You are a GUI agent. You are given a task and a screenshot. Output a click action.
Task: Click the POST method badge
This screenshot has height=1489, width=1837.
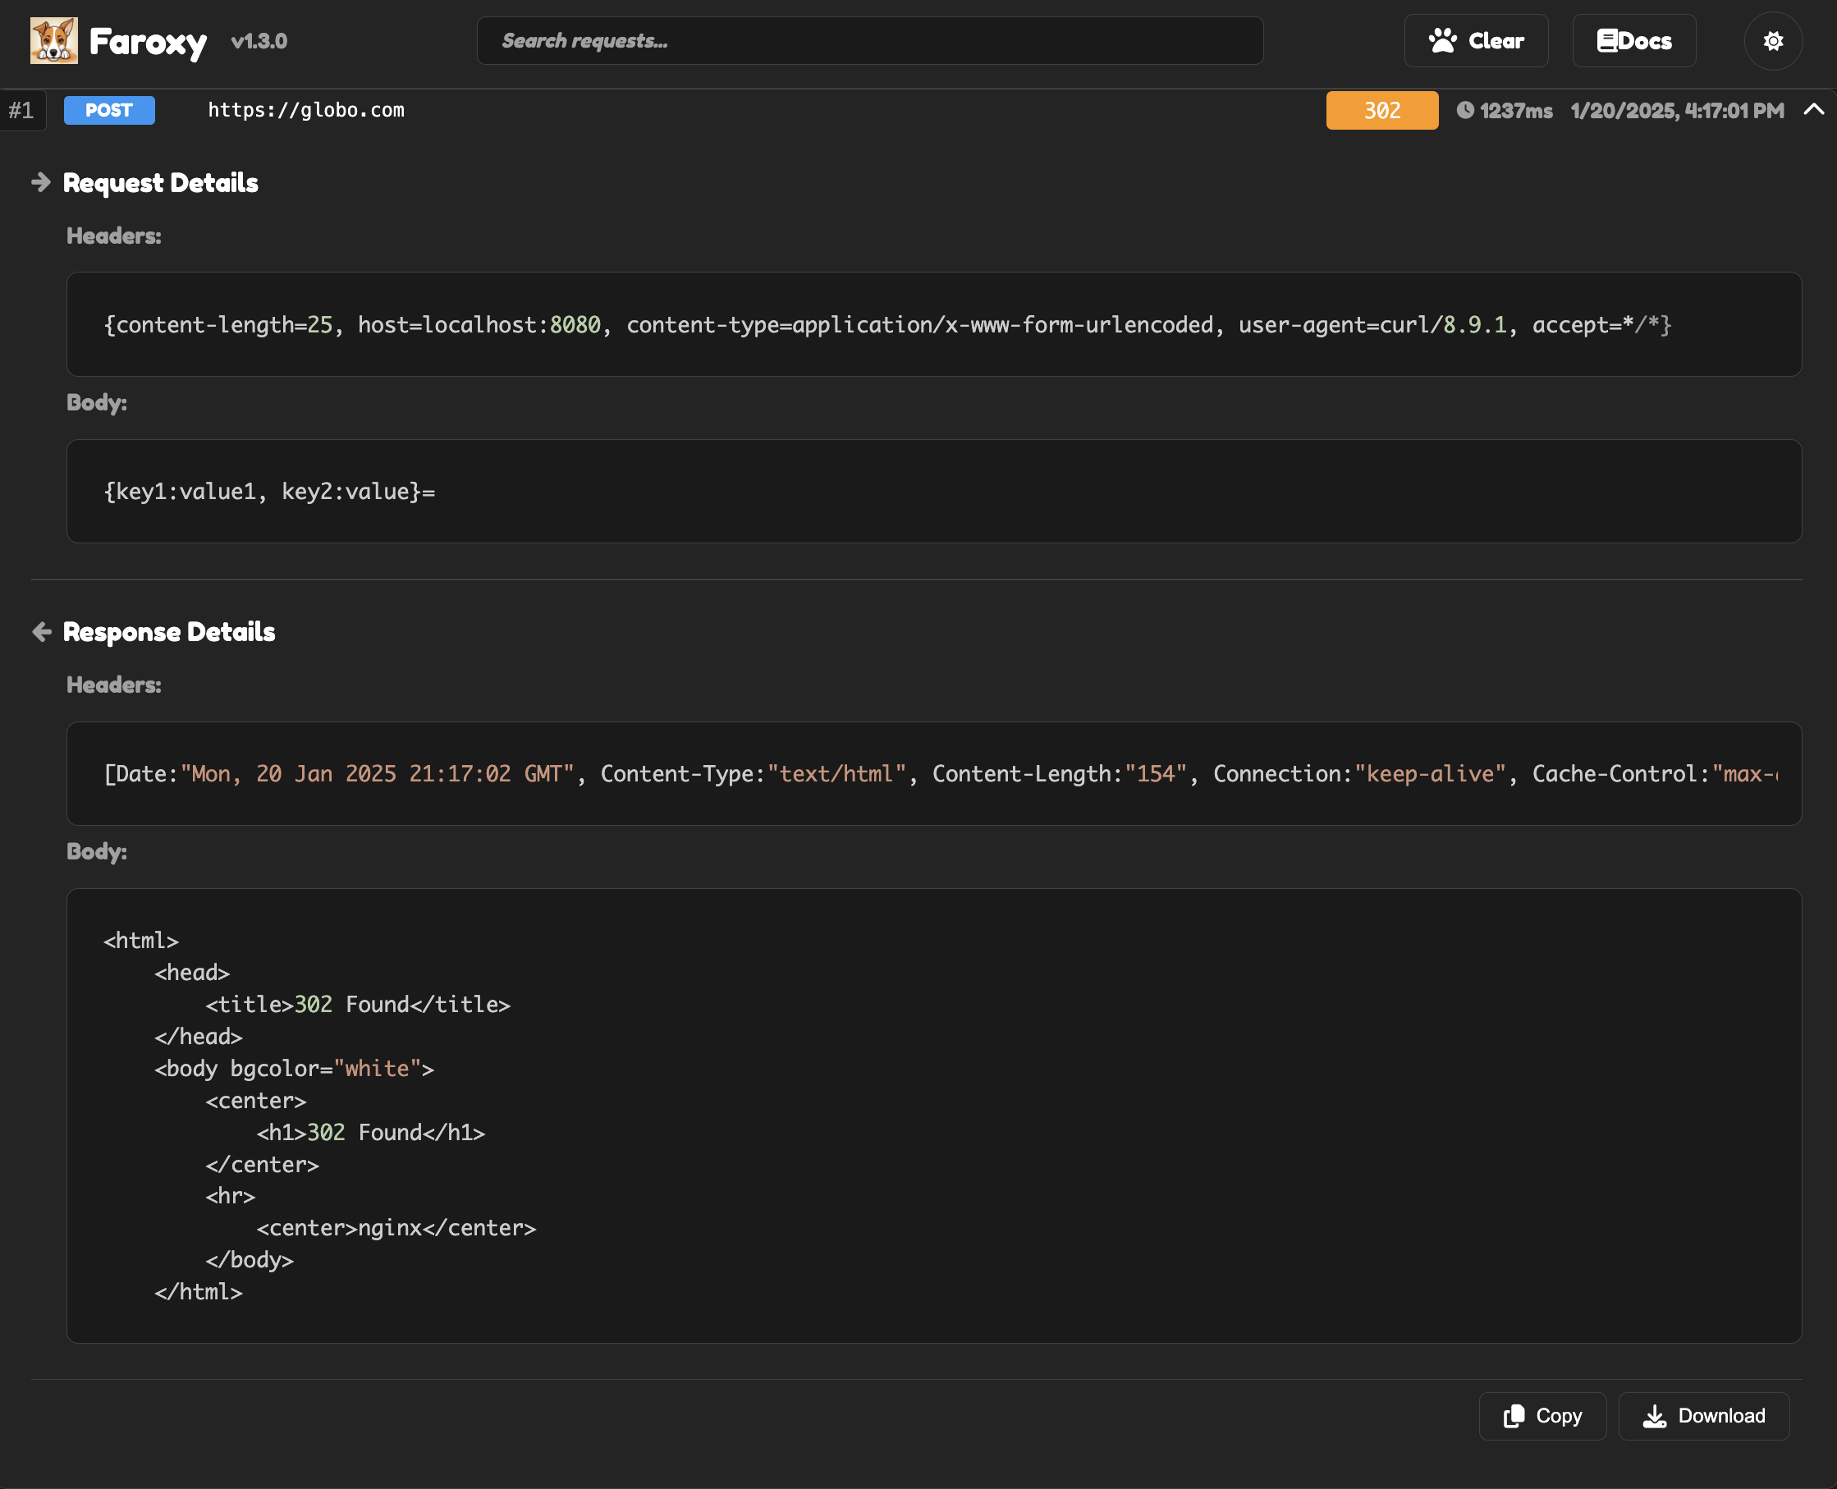(x=109, y=110)
